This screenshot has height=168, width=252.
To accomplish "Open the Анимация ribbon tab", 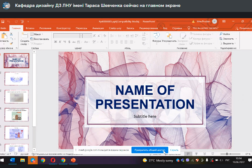I will click(x=98, y=28).
